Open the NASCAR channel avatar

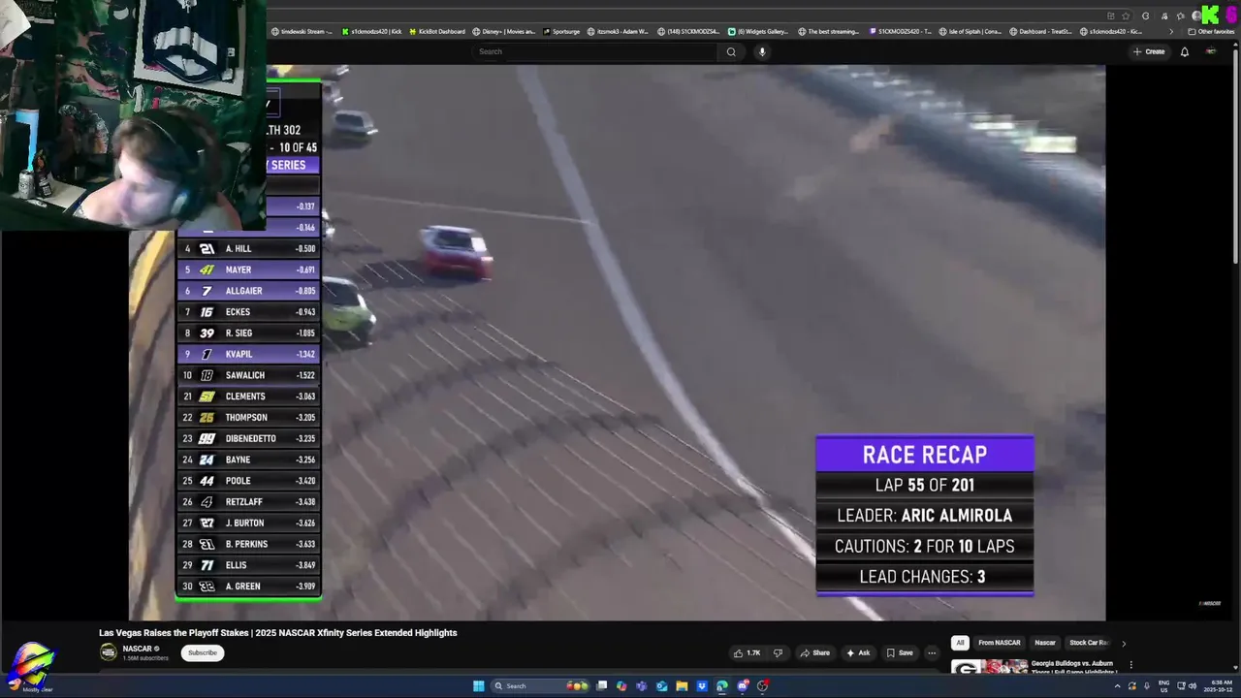[x=109, y=652]
